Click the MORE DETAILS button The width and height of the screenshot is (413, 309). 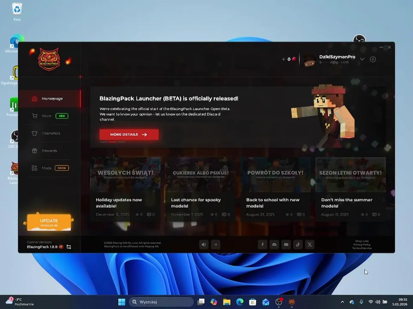pos(129,134)
